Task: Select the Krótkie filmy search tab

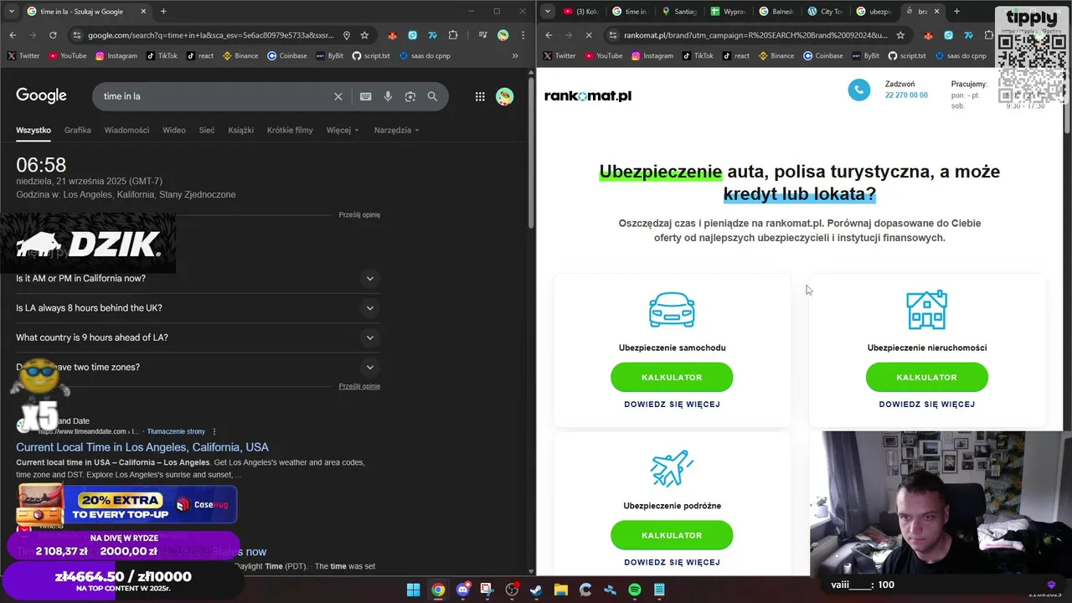Action: click(290, 130)
